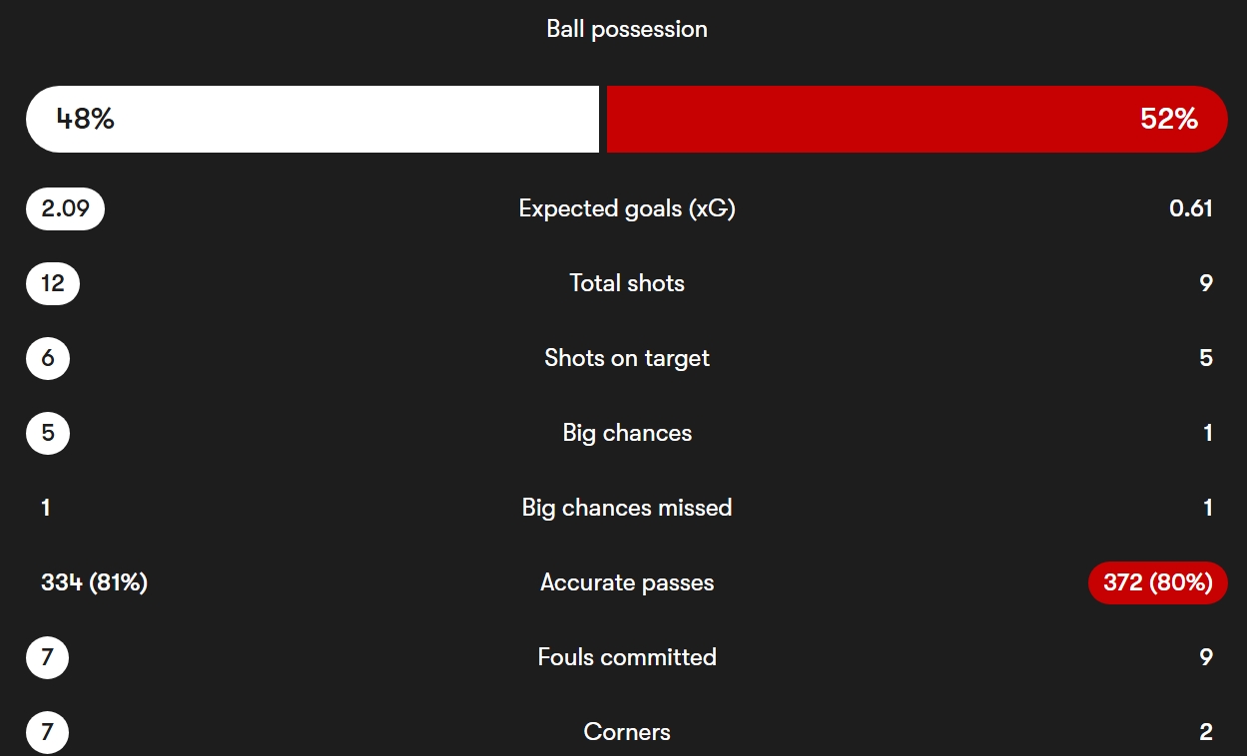Select the Shots on target label
This screenshot has width=1247, height=756.
pos(627,358)
